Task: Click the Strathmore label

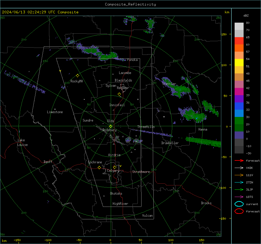Action: pos(141,172)
